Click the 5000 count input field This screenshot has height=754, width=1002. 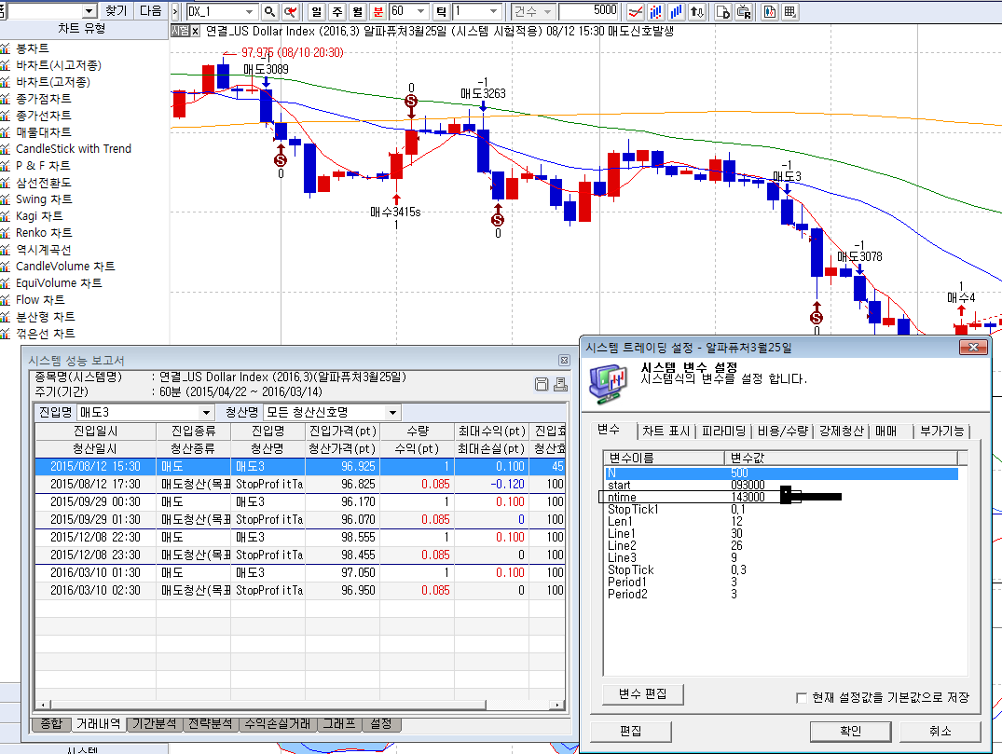pos(590,11)
